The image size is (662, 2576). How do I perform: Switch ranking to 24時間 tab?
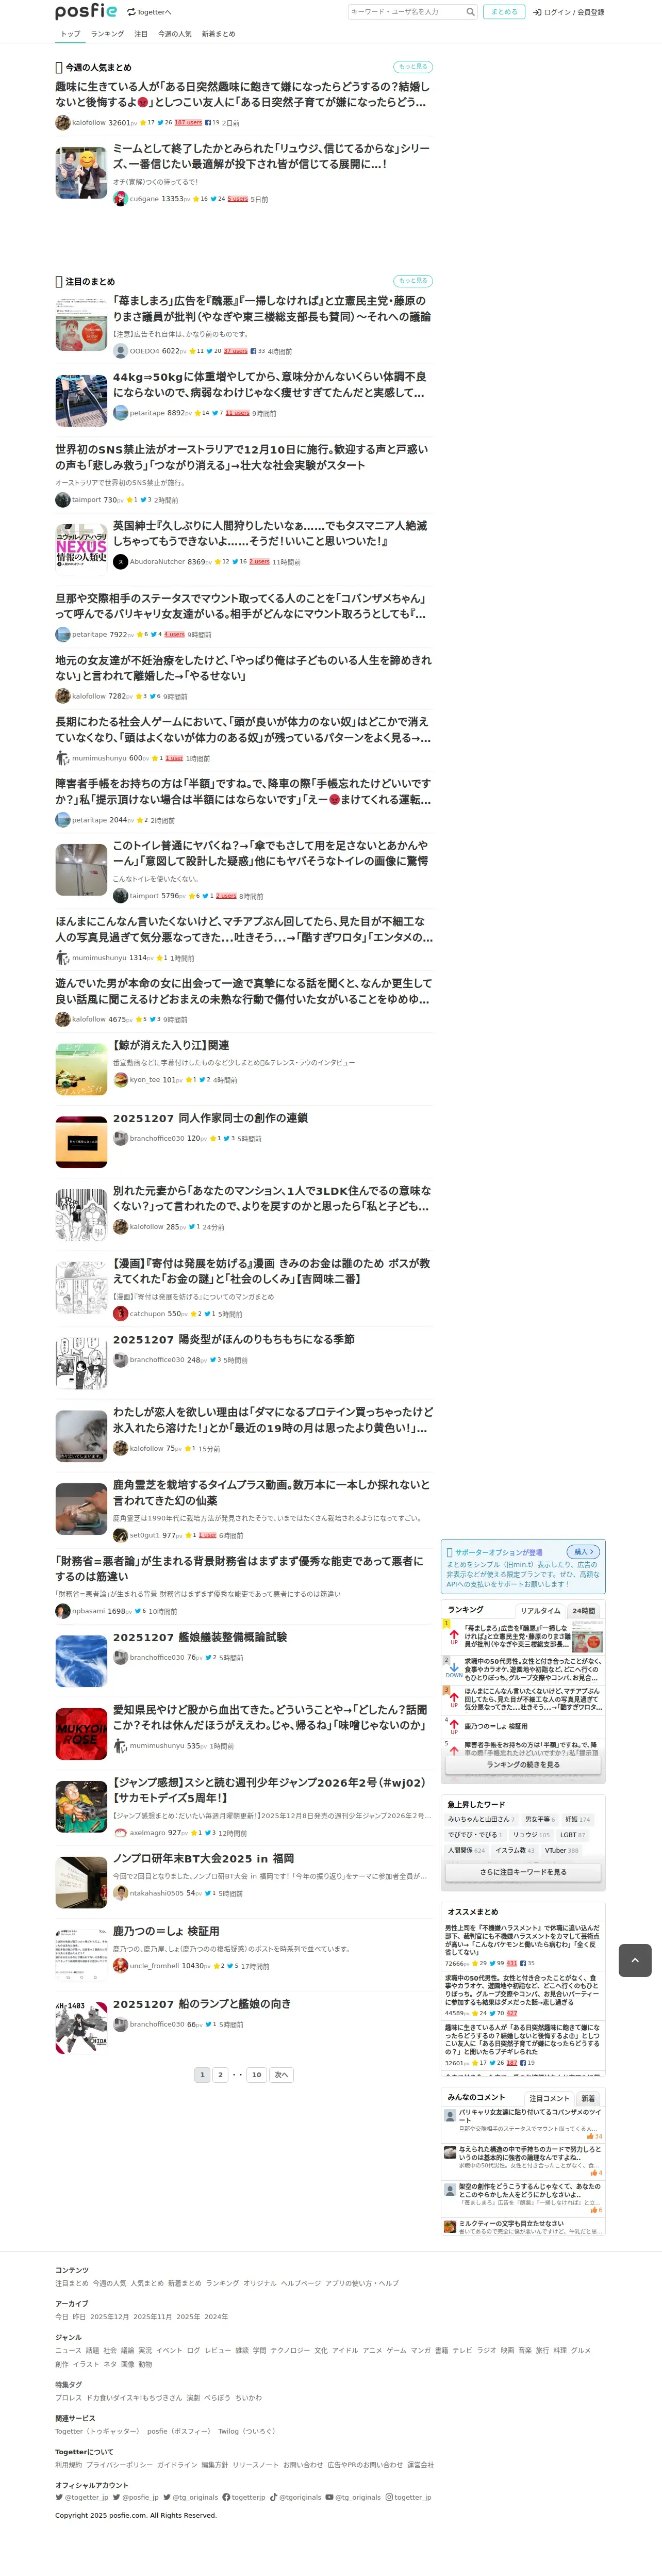coord(583,1611)
